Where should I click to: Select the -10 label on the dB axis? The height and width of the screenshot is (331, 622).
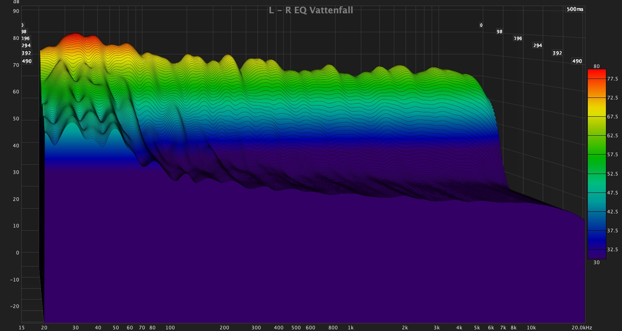(15, 279)
